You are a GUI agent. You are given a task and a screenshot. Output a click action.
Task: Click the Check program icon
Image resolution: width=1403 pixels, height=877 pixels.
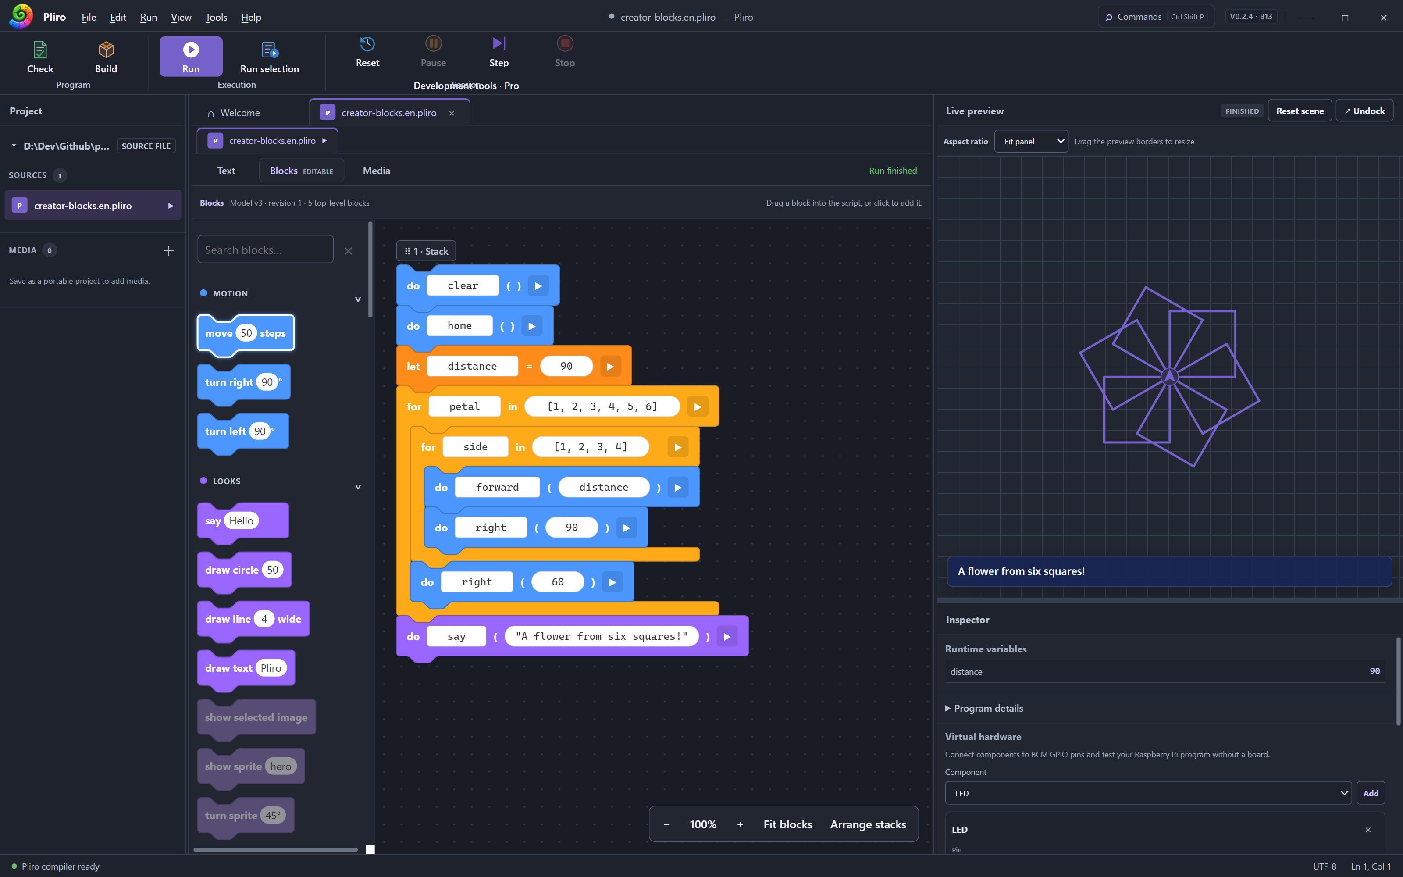coord(40,50)
